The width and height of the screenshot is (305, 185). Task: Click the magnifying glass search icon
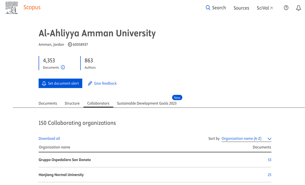[x=208, y=8]
